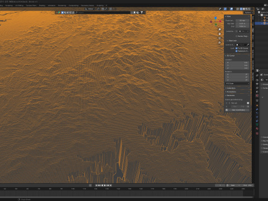
Task: Open Output properties tab
Action: click(x=257, y=84)
